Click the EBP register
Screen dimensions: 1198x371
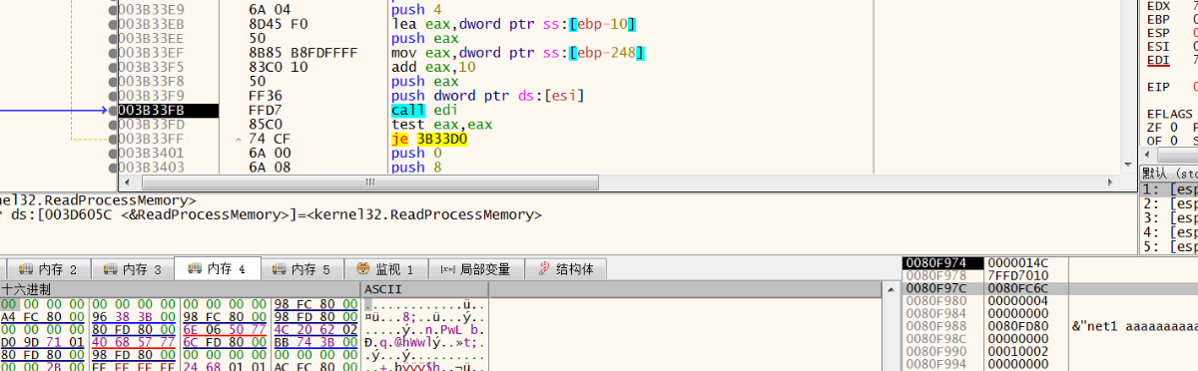pyautogui.click(x=1159, y=19)
